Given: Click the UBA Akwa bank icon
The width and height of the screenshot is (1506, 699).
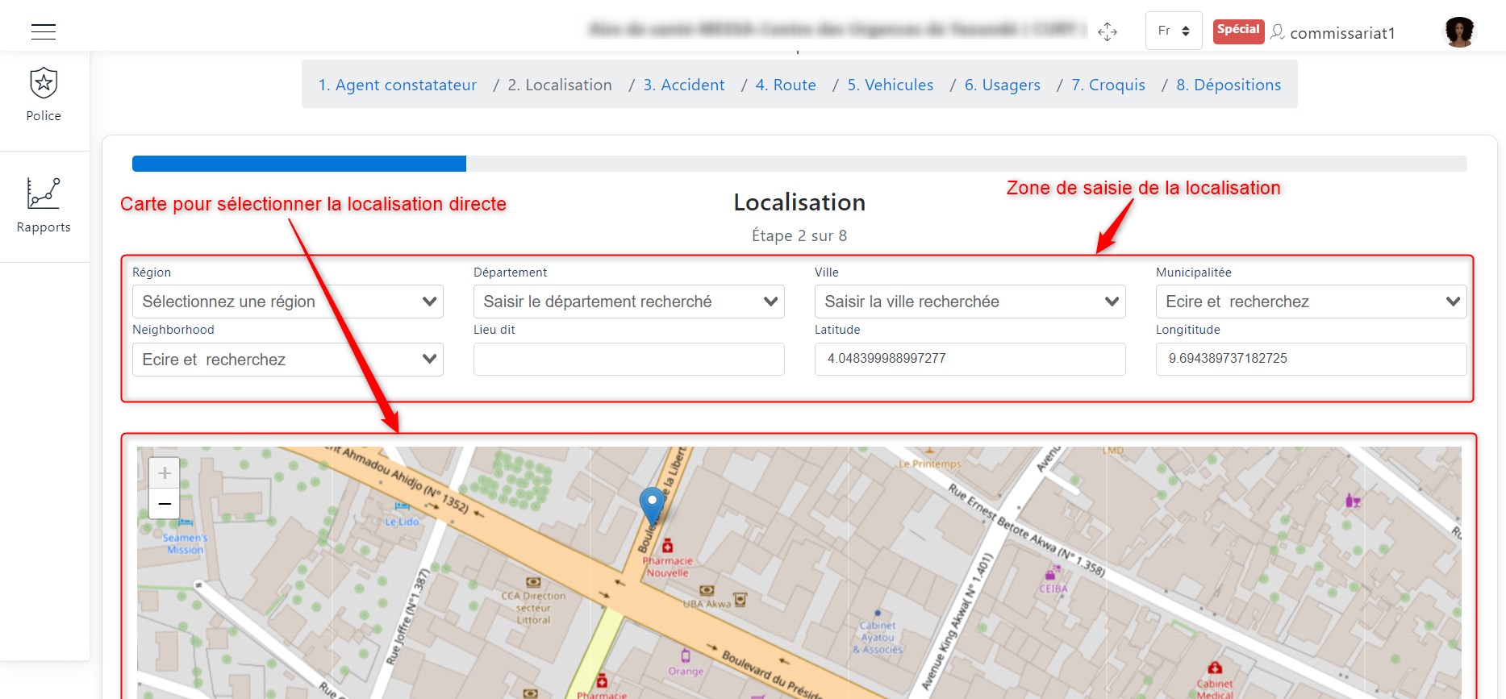Looking at the screenshot, I should [707, 590].
